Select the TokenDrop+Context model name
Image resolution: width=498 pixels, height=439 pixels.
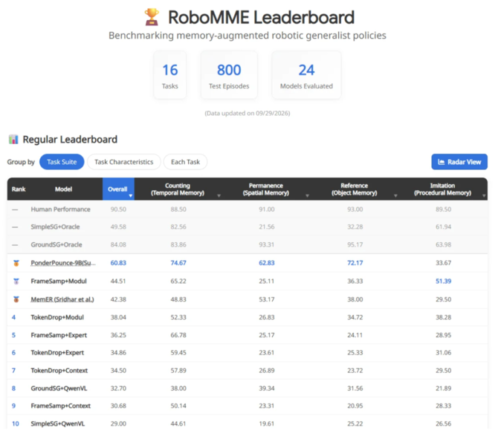(x=59, y=371)
